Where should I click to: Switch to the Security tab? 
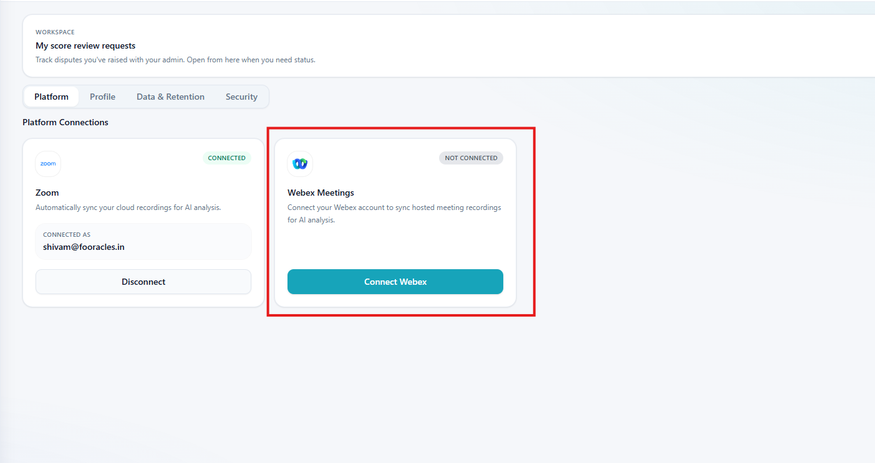[x=241, y=97]
